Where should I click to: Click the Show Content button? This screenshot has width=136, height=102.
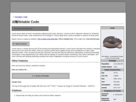click(21, 44)
